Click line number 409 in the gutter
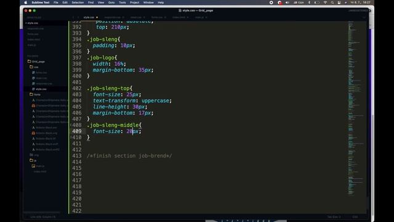Image resolution: width=394 pixels, height=222 pixels. [76, 131]
